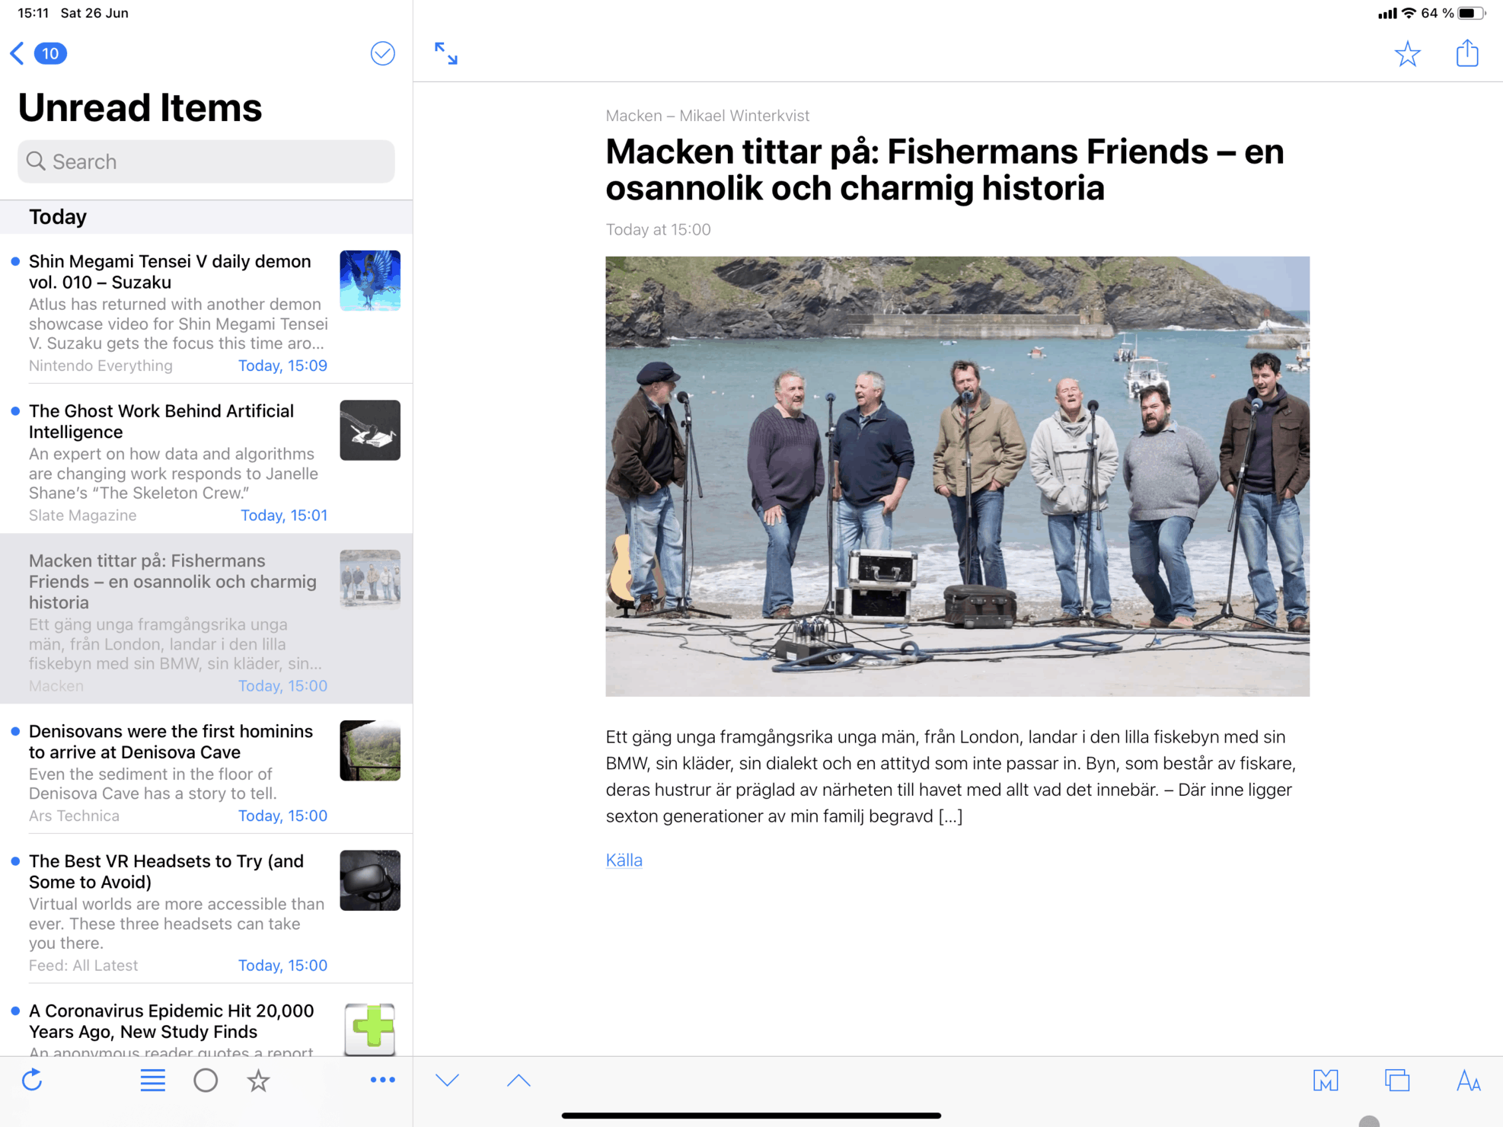Tap the Unread Items title
Viewport: 1503px width, 1127px height.
(x=140, y=107)
